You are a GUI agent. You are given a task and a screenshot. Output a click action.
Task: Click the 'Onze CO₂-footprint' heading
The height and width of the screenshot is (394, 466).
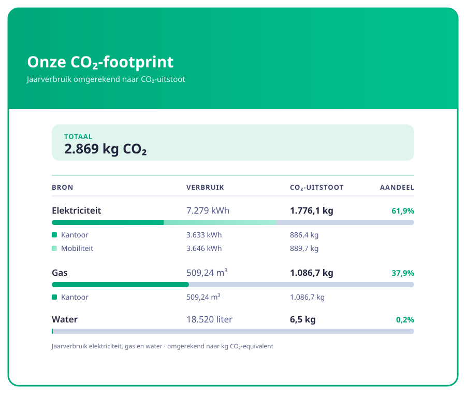click(100, 62)
